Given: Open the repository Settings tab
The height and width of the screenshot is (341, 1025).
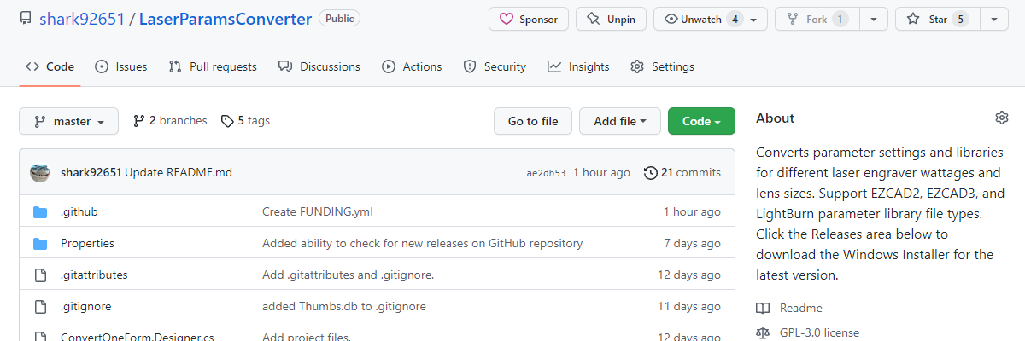Looking at the screenshot, I should pos(662,66).
